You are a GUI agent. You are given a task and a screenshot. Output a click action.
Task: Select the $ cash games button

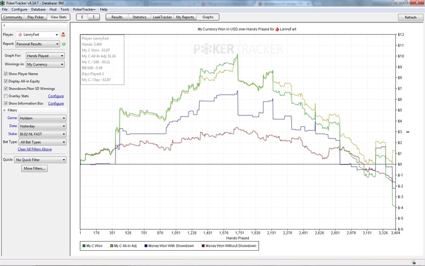[x=82, y=17]
